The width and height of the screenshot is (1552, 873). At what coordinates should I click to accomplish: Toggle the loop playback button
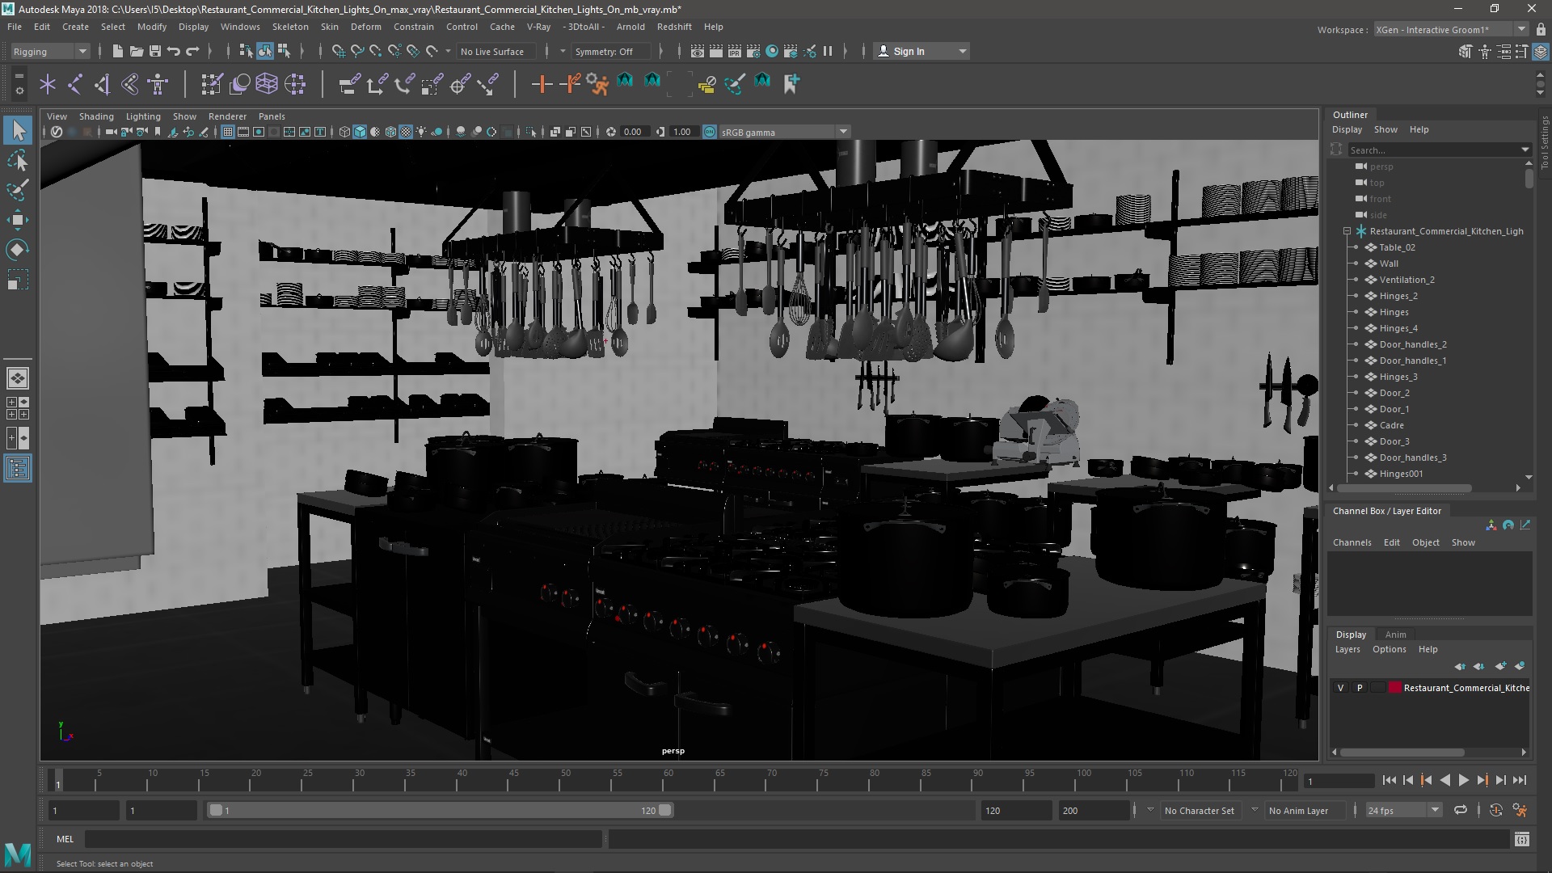point(1460,810)
